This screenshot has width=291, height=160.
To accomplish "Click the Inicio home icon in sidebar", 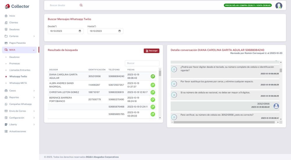I will (x=6, y=16).
